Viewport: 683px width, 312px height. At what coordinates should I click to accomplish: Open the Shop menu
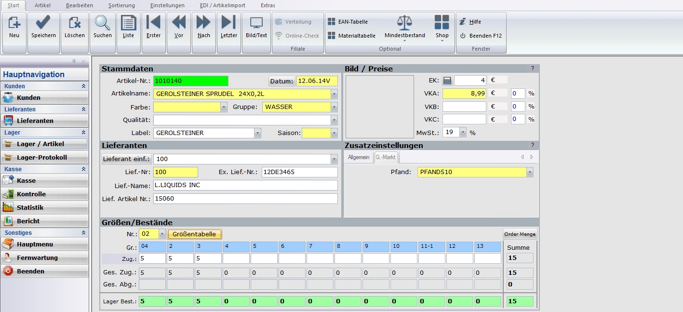[442, 28]
